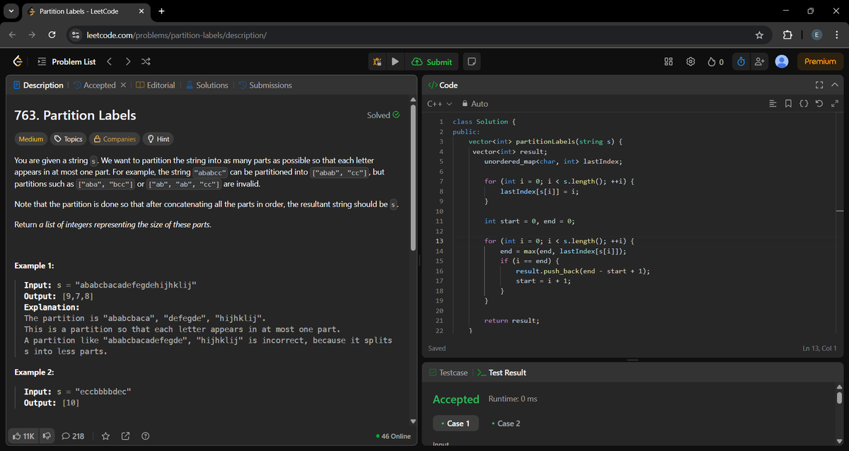Image resolution: width=849 pixels, height=451 pixels.
Task: Click the bookmark icon in code toolbar
Action: tap(788, 104)
